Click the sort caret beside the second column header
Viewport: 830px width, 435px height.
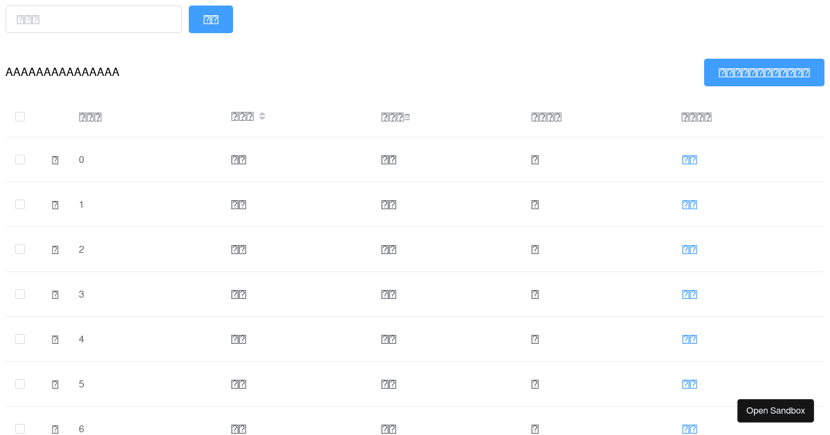262,116
